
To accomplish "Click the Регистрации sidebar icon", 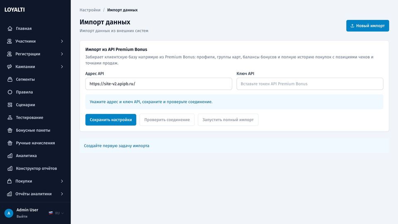I will 10,54.
